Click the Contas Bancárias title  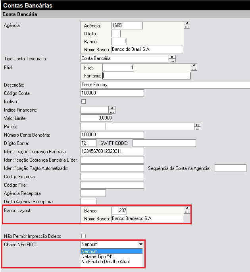coord(28,6)
